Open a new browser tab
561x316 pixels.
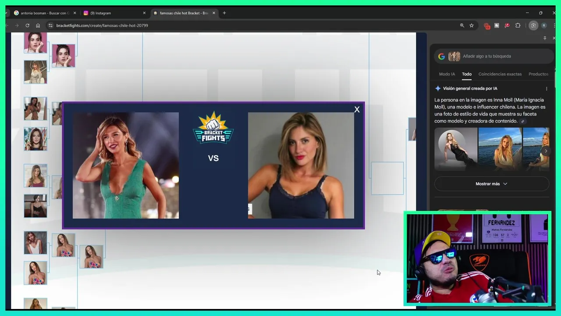pyautogui.click(x=224, y=13)
